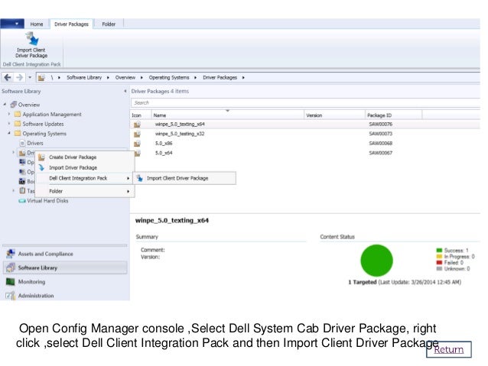Click the Return link
The height and width of the screenshot is (366, 488).
tap(449, 350)
